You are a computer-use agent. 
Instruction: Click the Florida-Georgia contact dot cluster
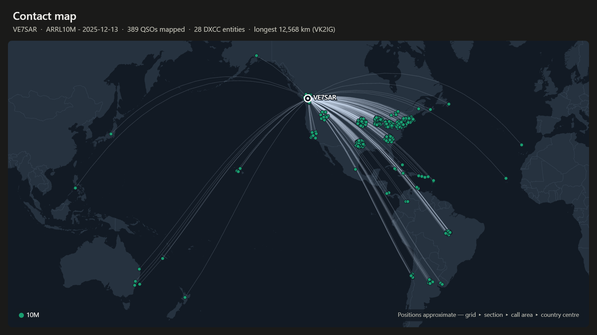pyautogui.click(x=389, y=139)
